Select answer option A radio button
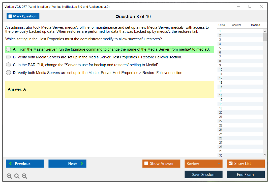 tap(9, 49)
